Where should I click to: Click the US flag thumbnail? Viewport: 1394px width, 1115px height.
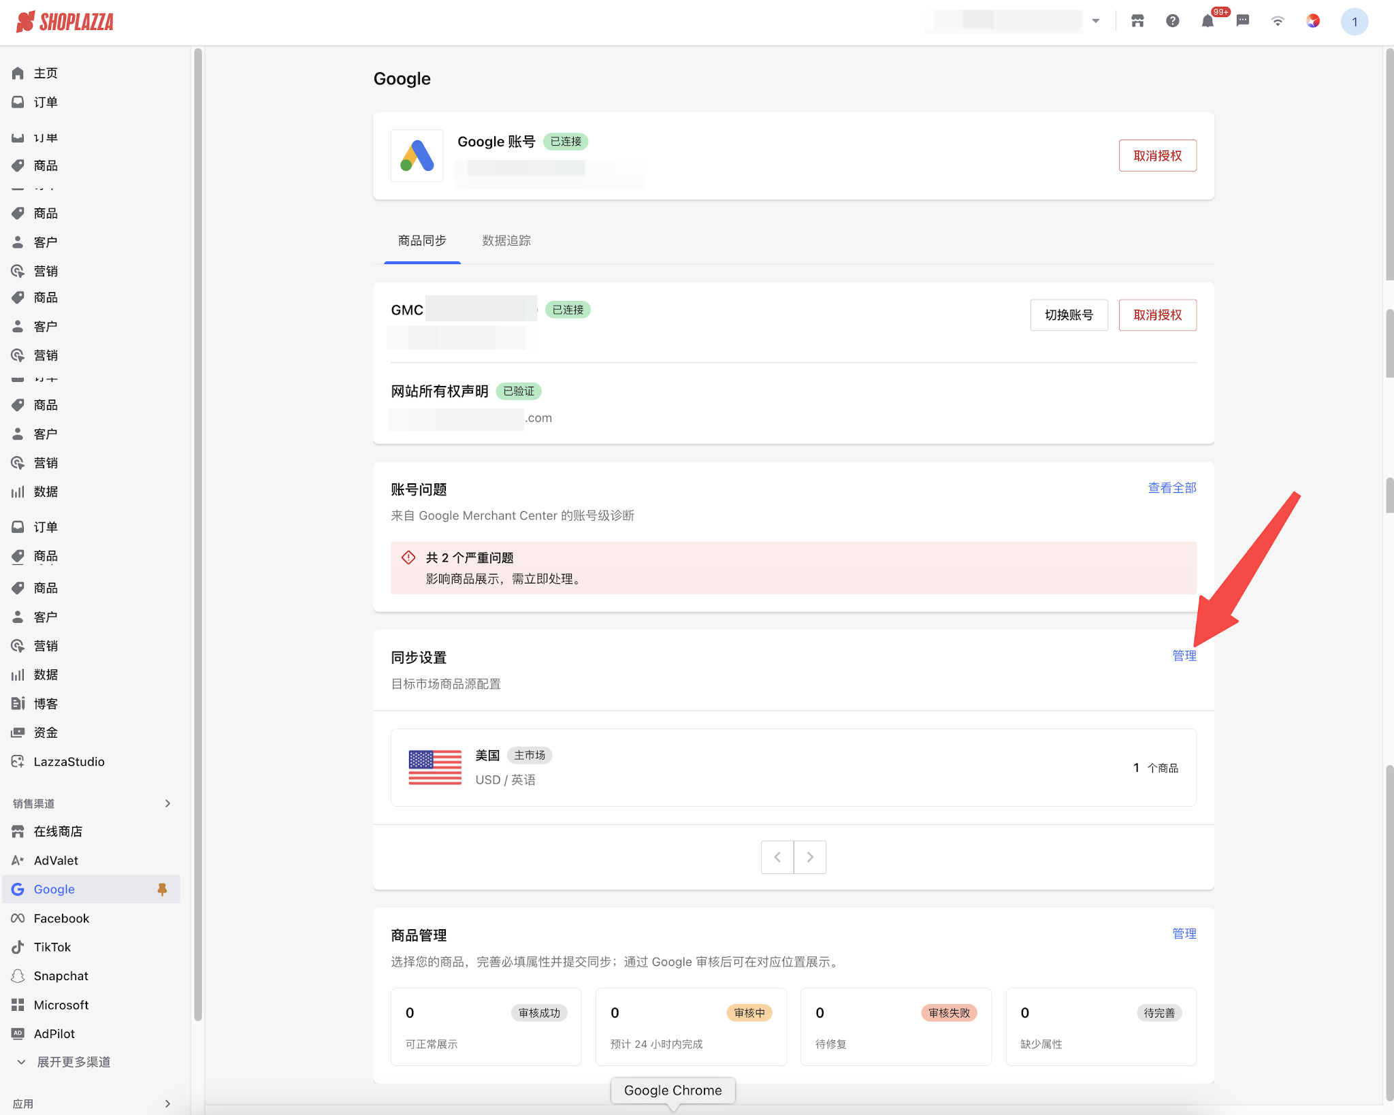coord(434,768)
